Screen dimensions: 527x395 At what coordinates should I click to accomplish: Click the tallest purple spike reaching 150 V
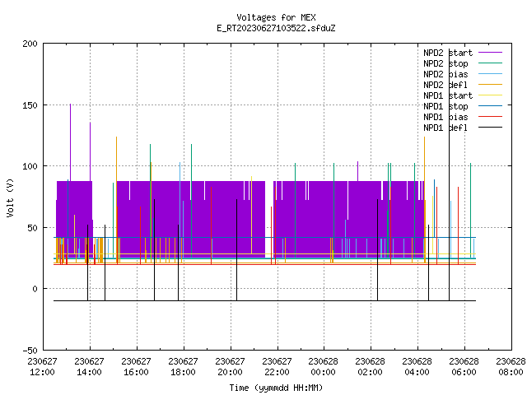pyautogui.click(x=70, y=141)
